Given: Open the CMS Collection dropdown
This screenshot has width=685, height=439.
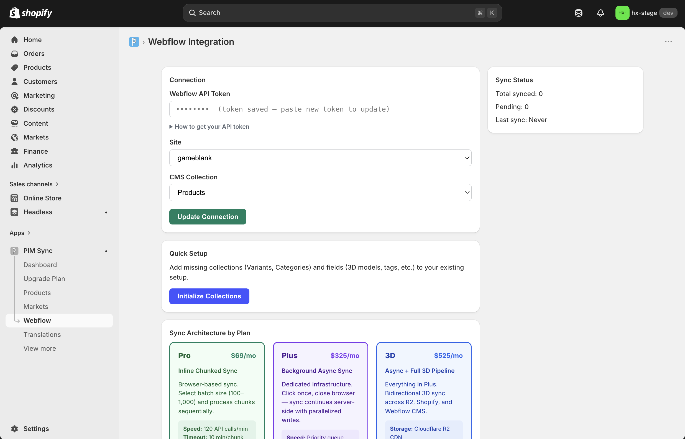Looking at the screenshot, I should tap(320, 192).
